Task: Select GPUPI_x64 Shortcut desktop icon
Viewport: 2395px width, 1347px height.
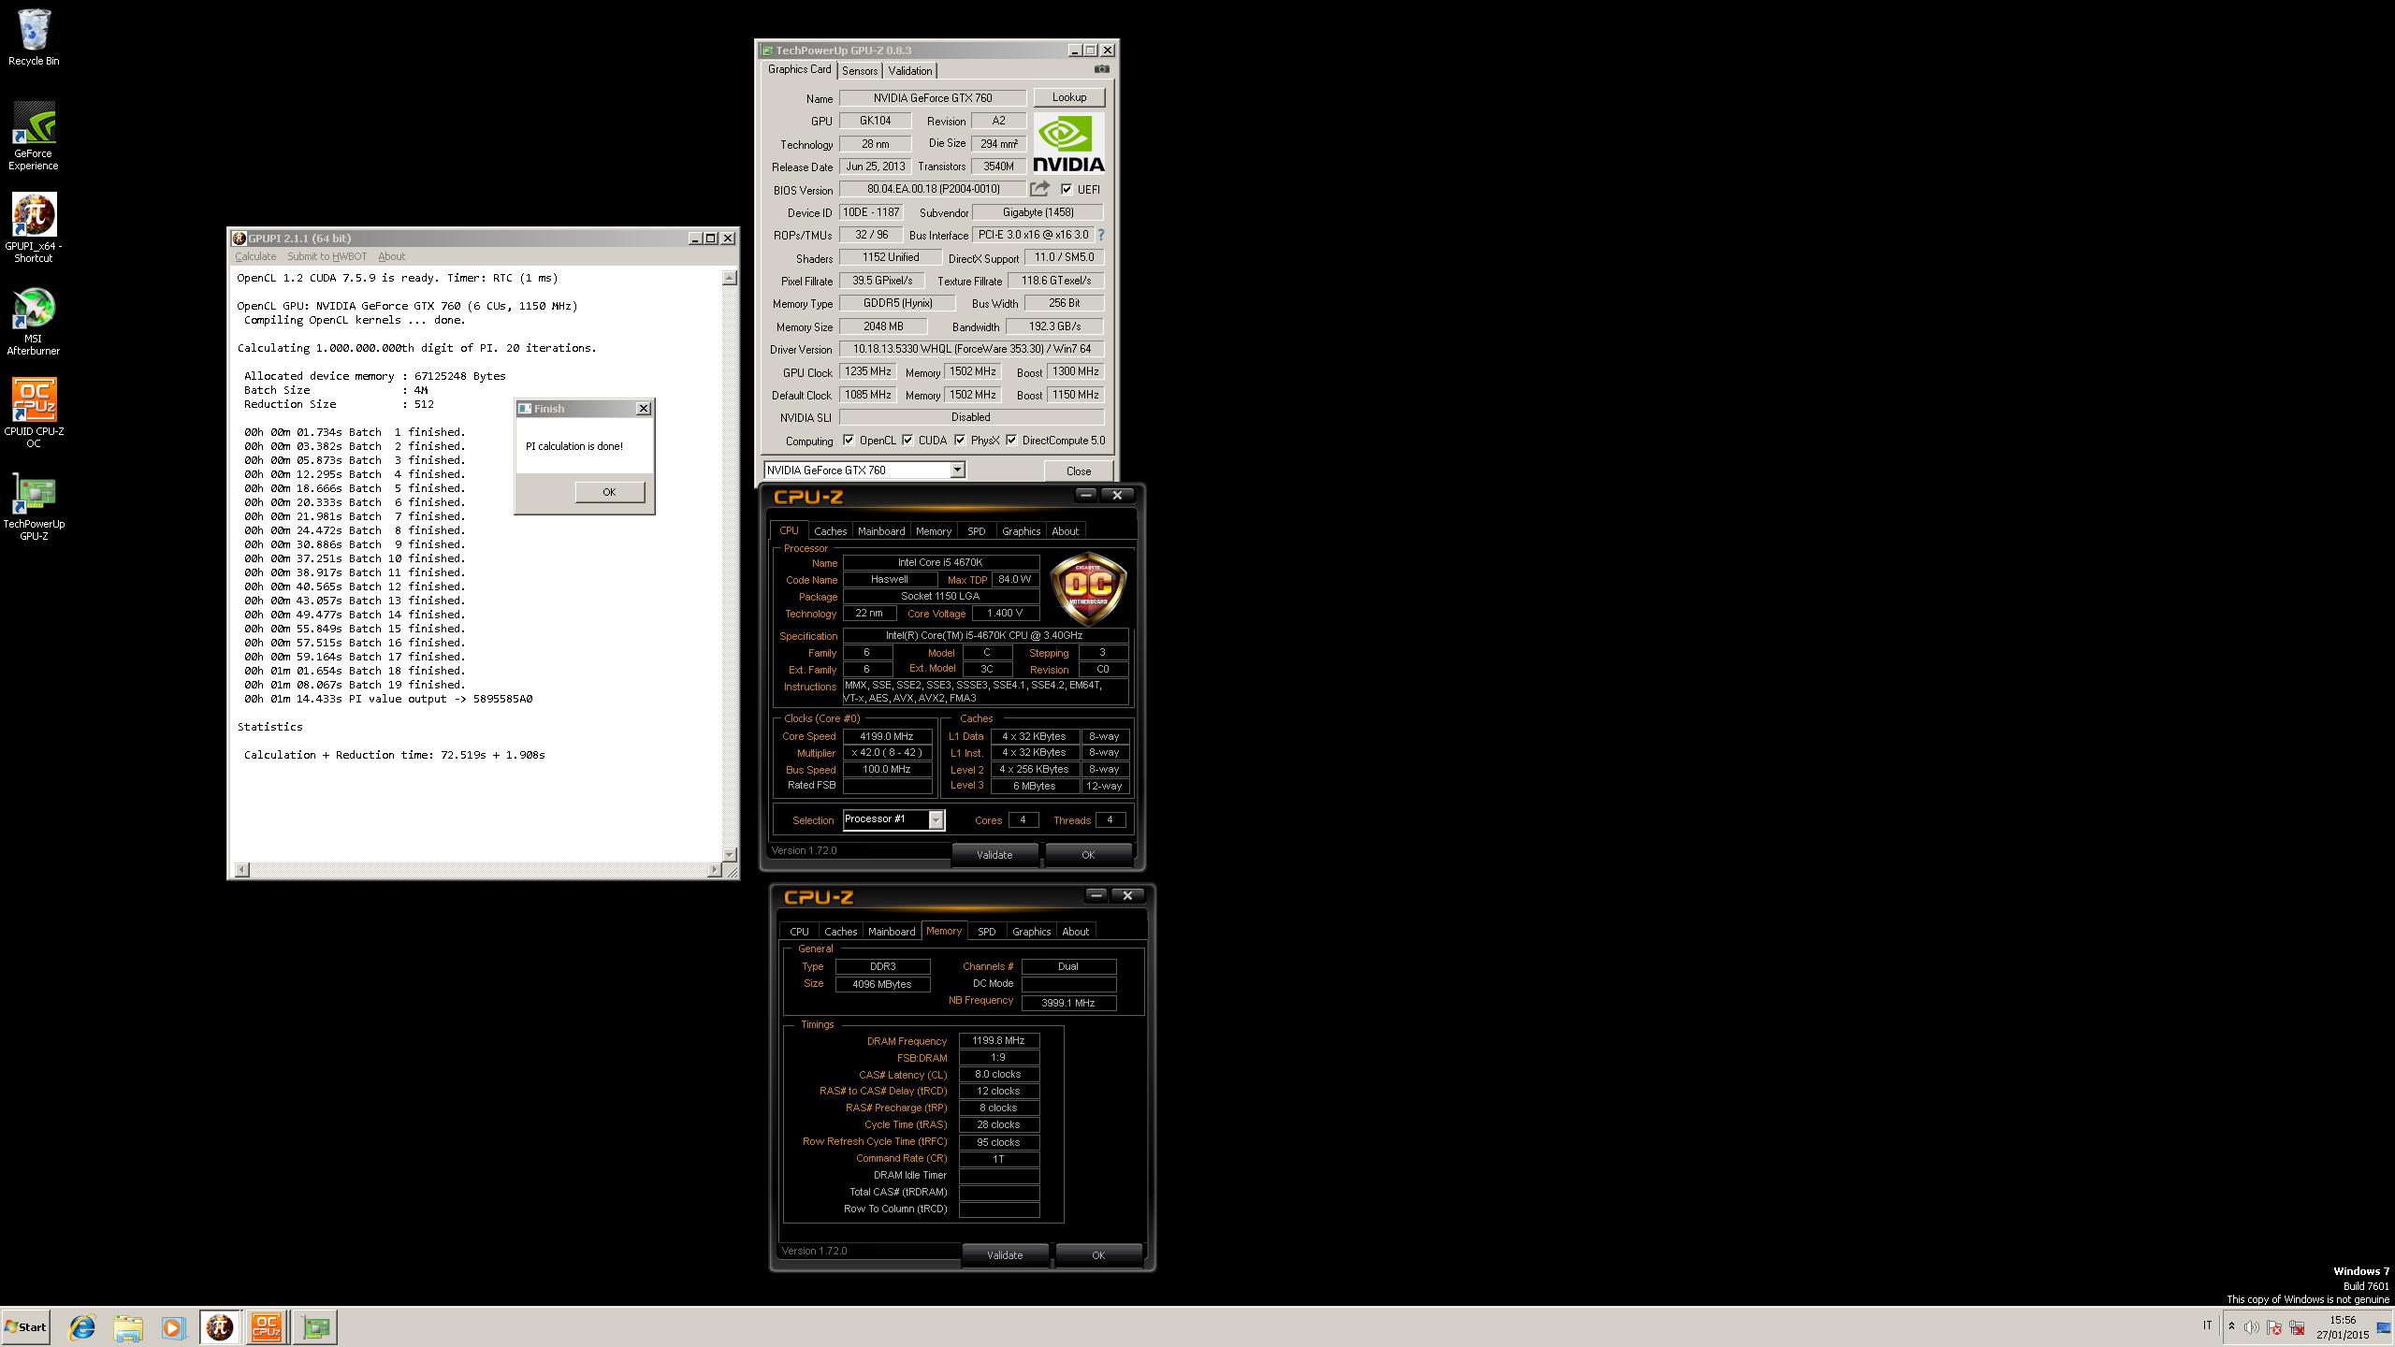Action: coord(34,227)
